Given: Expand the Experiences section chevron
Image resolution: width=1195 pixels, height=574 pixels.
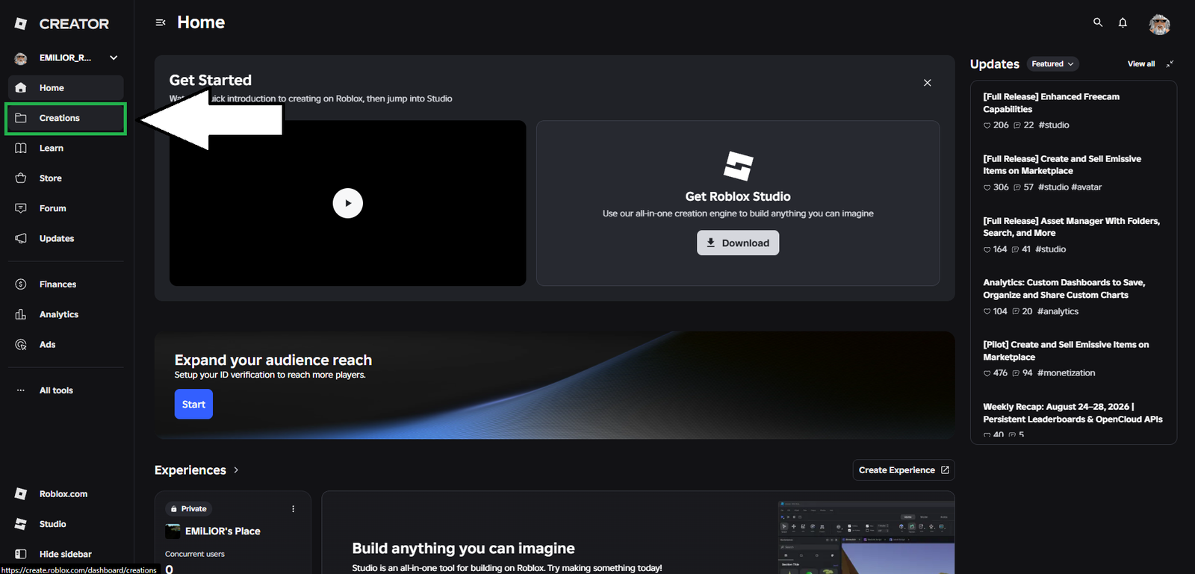Looking at the screenshot, I should click(x=236, y=470).
